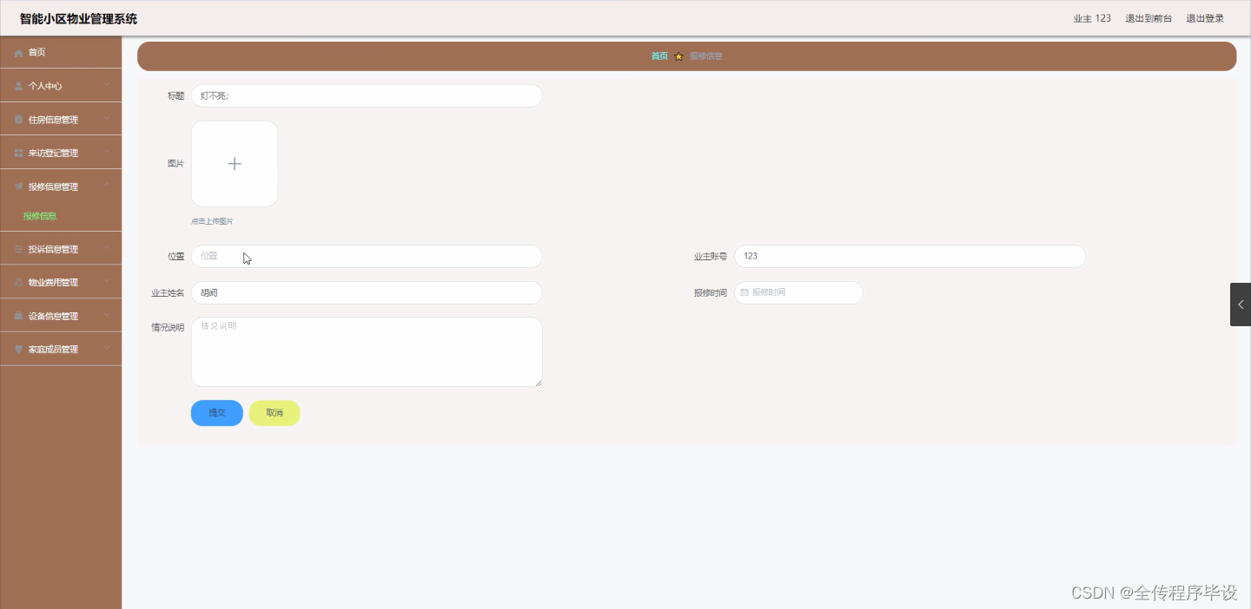The height and width of the screenshot is (609, 1251).
Task: Click the 位置 input field
Action: 366,256
